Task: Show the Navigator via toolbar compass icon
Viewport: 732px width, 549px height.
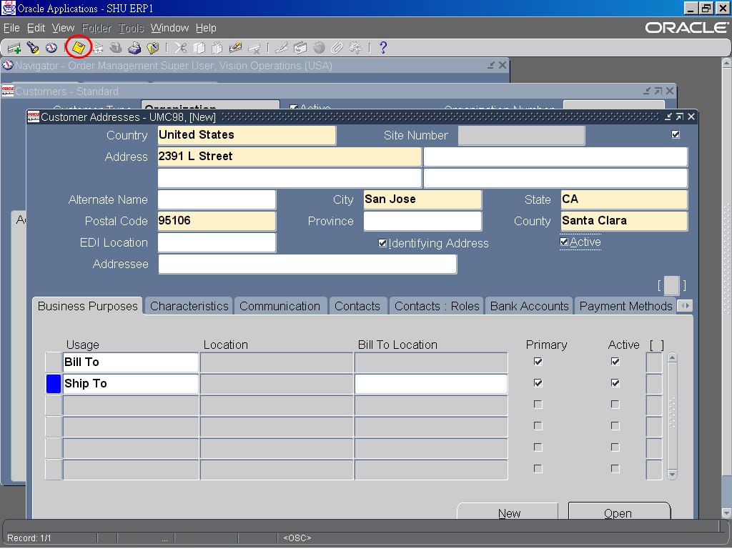Action: tap(51, 48)
